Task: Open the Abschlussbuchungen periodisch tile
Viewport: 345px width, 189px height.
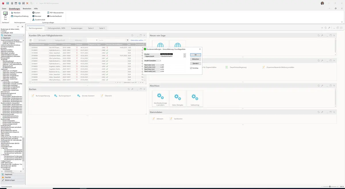Action: pos(160,99)
